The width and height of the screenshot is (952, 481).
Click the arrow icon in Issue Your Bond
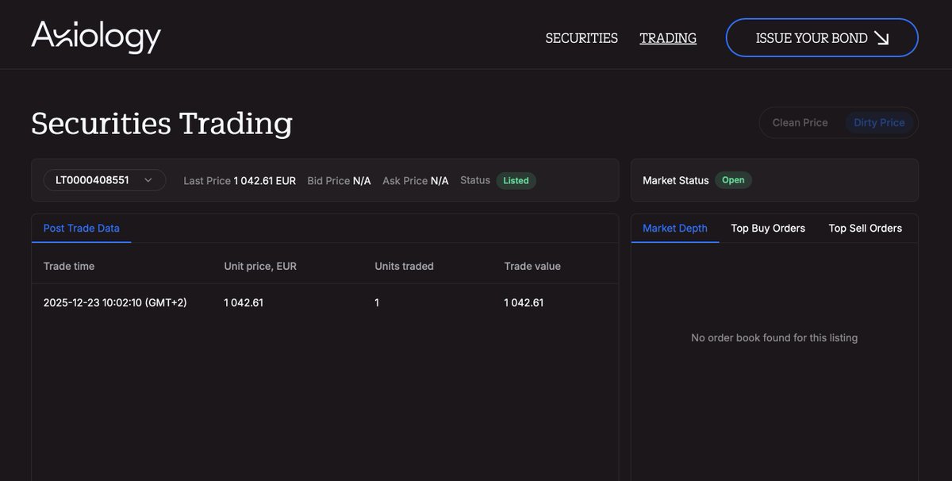[881, 38]
